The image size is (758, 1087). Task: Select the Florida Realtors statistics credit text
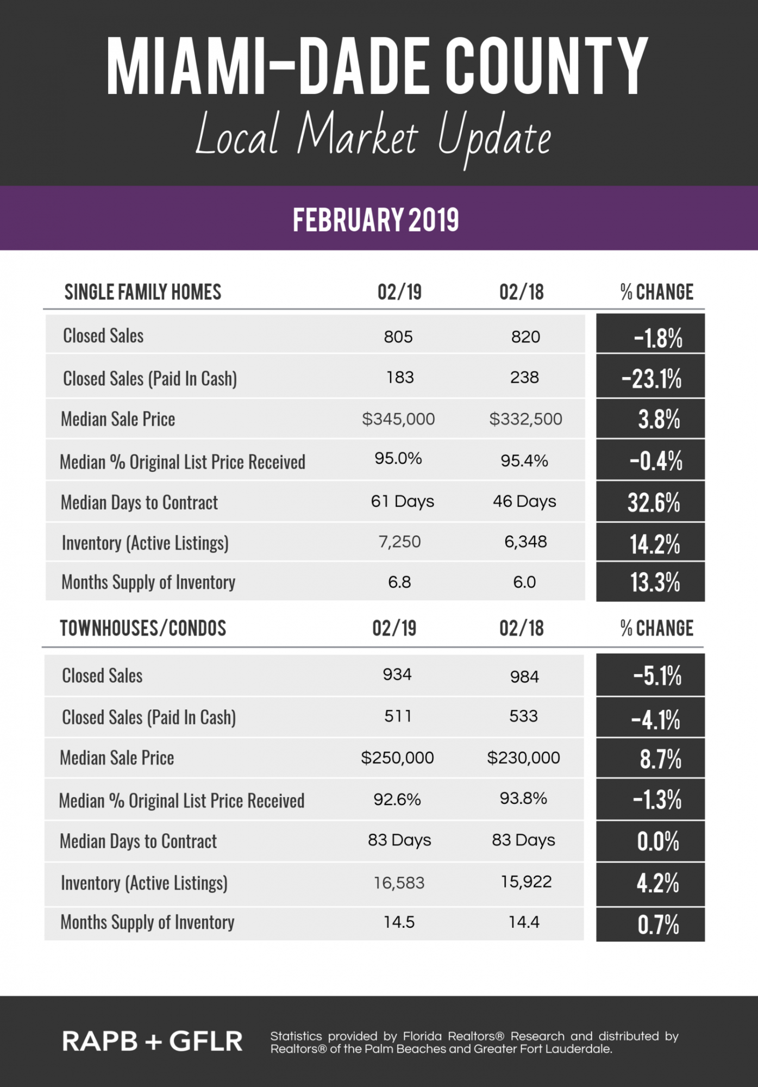point(474,1042)
